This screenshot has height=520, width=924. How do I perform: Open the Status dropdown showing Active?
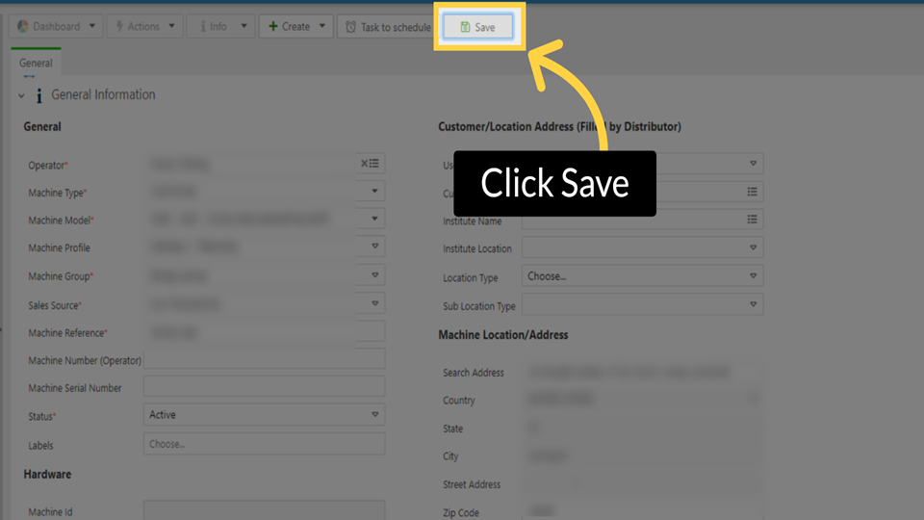click(x=374, y=415)
